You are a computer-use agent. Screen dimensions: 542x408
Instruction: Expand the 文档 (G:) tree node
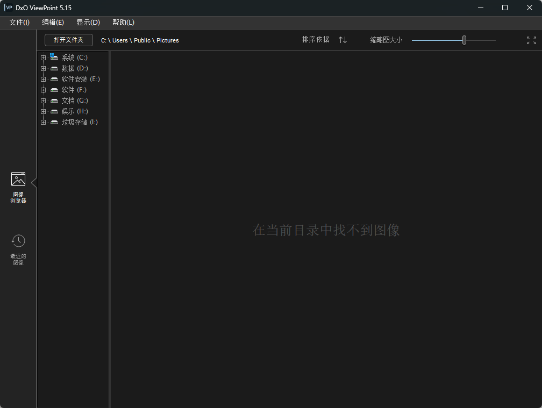tap(43, 101)
